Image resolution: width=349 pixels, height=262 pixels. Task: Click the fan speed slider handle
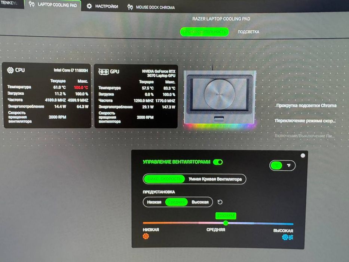tap(226, 223)
